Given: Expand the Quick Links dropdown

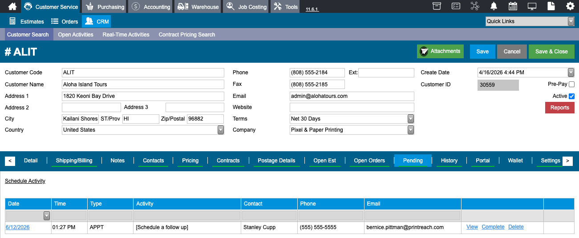Looking at the screenshot, I should [571, 21].
